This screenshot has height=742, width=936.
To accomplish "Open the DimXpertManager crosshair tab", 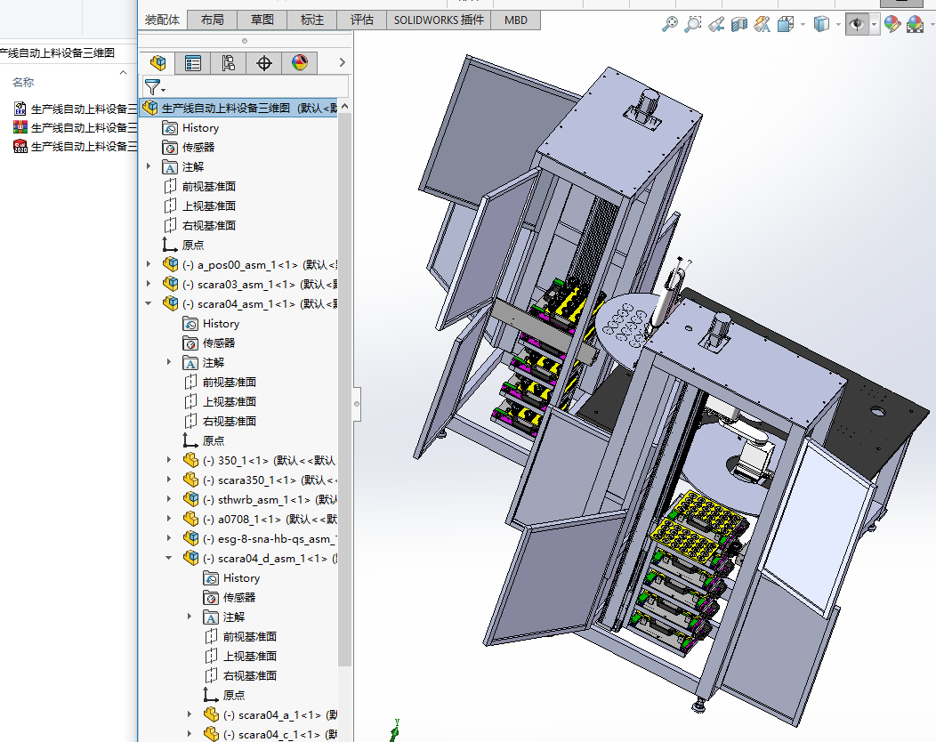I will [263, 62].
